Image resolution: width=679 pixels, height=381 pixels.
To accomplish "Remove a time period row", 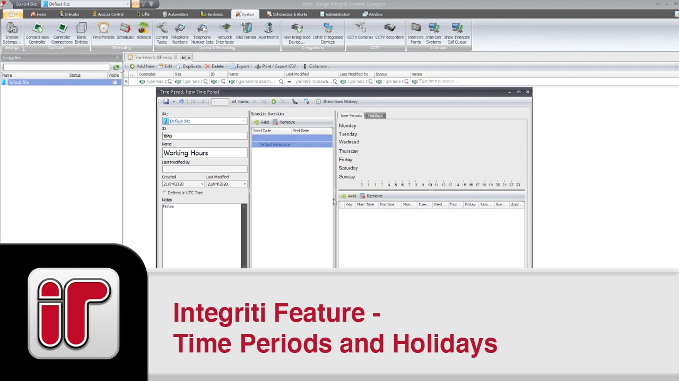I will coord(371,196).
